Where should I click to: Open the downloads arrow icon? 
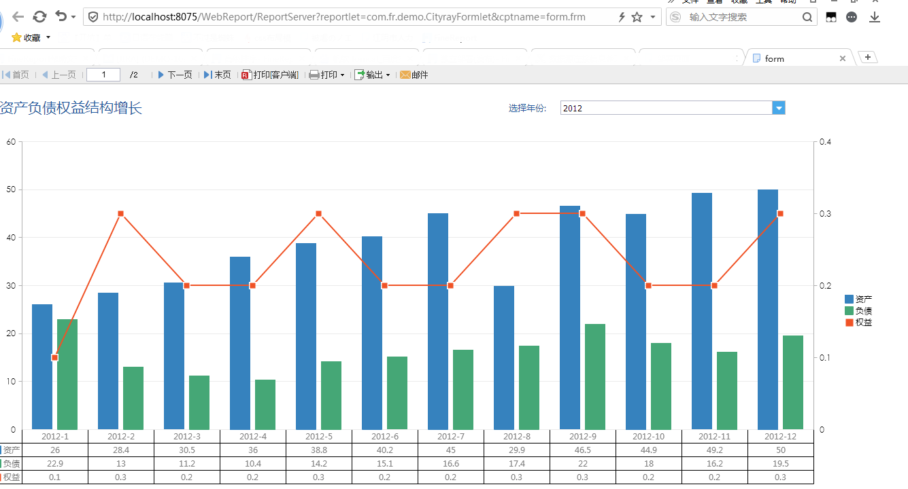pos(875,17)
